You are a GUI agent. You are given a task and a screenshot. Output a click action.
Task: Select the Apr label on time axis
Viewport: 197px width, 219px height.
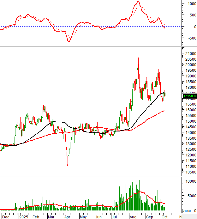67,217
